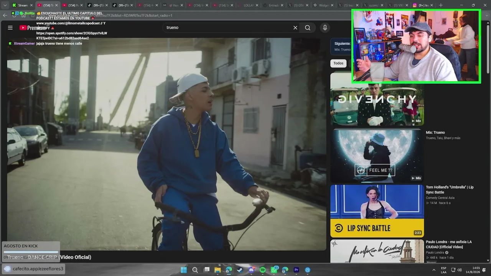Viewport: 491px width, 276px height.
Task: Open the Windows Start menu
Action: pyautogui.click(x=184, y=270)
